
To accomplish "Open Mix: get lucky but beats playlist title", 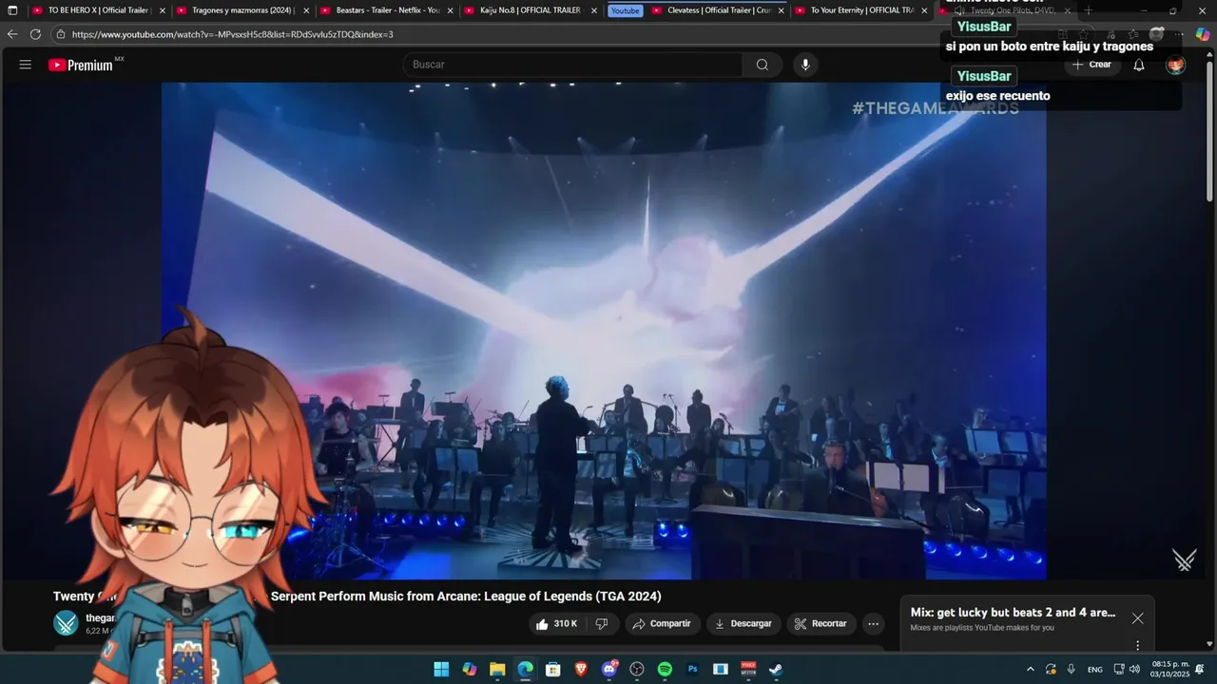I will tap(1013, 613).
